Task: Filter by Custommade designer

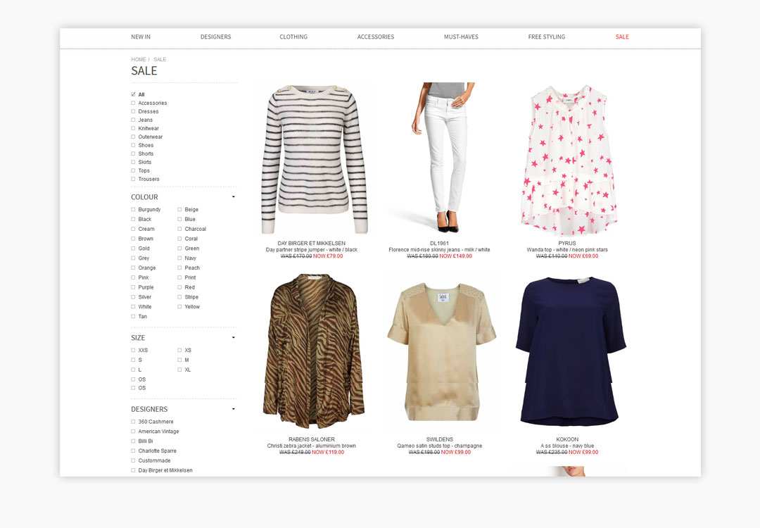Action: pyautogui.click(x=133, y=460)
